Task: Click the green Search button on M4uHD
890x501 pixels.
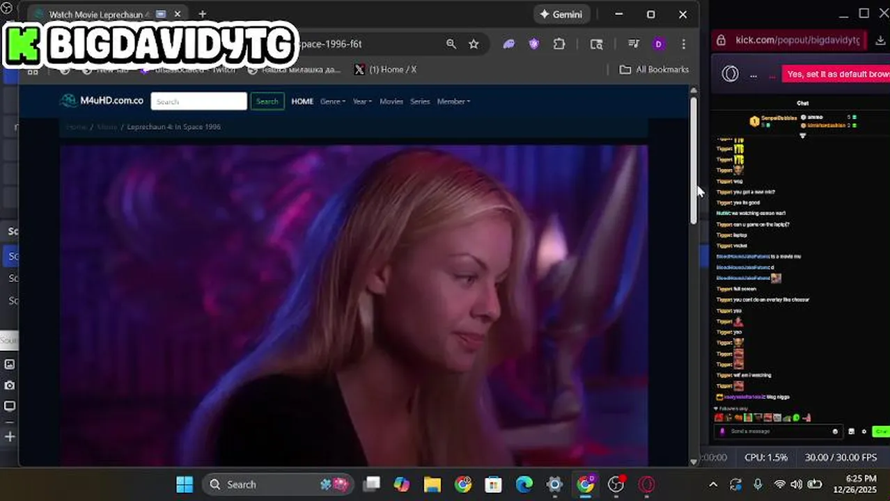Action: coord(267,101)
